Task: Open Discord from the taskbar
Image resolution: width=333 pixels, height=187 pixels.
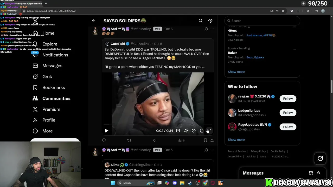Action: pos(175,183)
